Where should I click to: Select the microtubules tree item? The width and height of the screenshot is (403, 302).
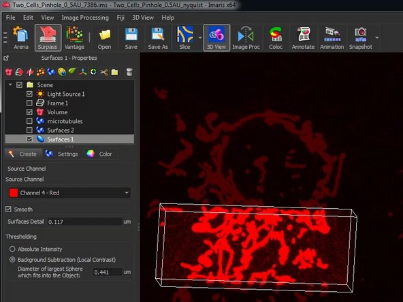pos(65,121)
